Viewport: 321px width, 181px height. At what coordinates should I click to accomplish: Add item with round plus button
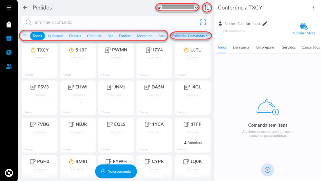point(267,170)
